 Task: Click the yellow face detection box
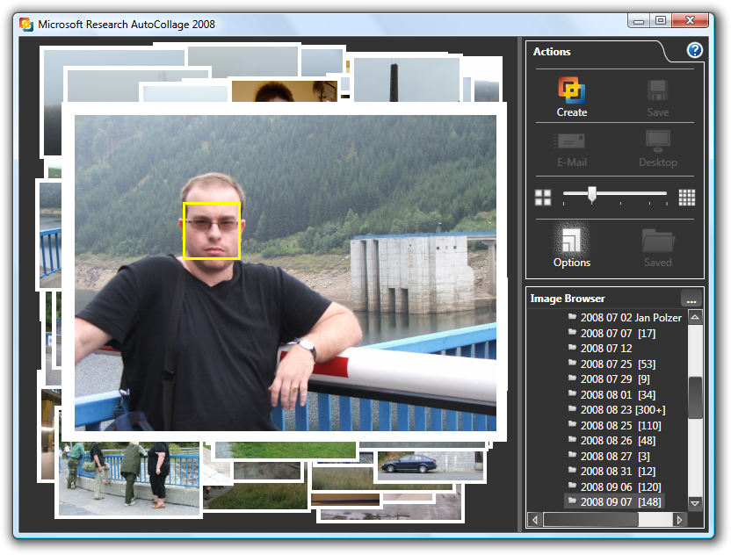[x=212, y=231]
